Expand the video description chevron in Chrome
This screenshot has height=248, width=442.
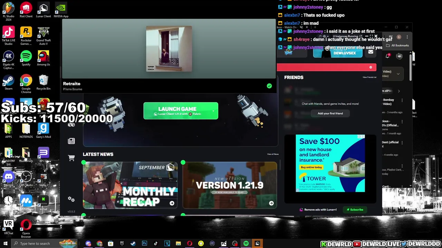click(398, 74)
